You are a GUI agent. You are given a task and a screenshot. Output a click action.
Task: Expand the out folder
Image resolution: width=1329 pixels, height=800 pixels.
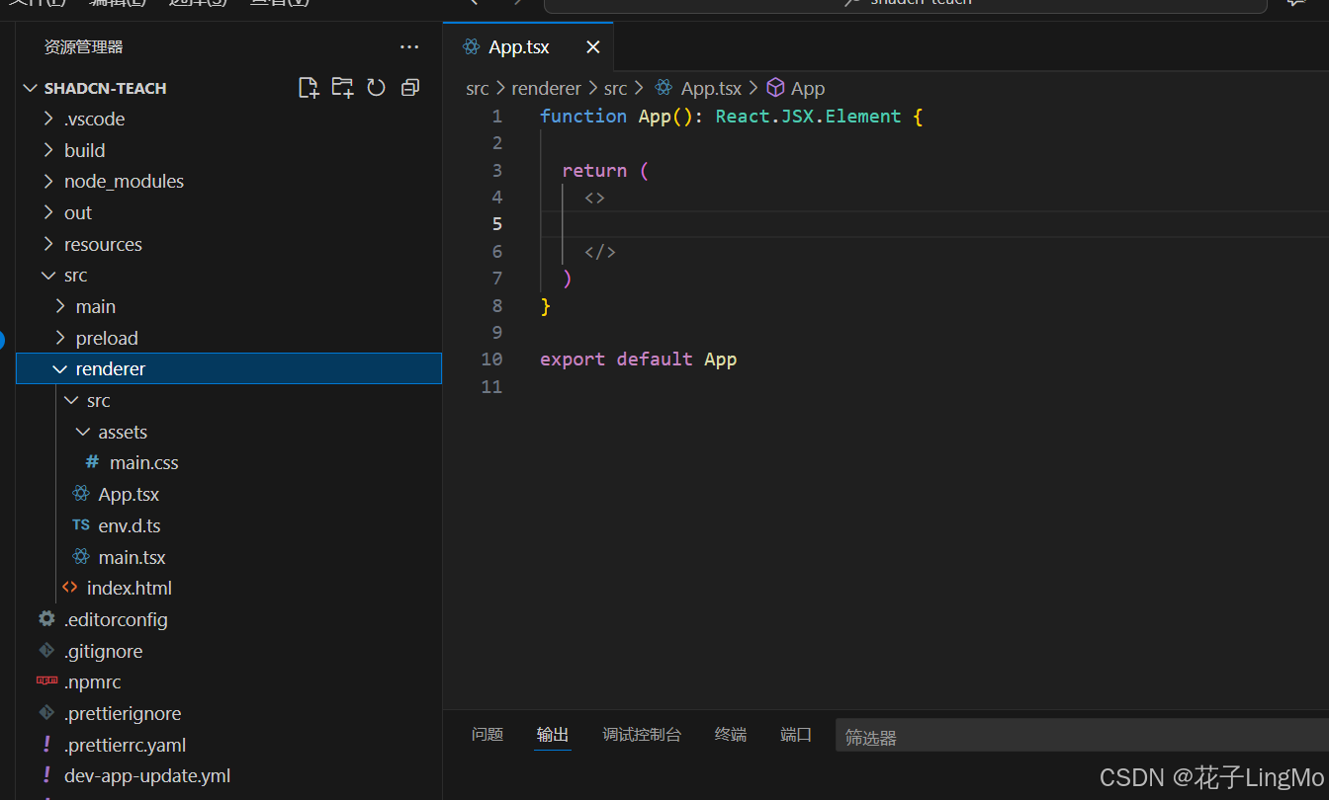(48, 212)
